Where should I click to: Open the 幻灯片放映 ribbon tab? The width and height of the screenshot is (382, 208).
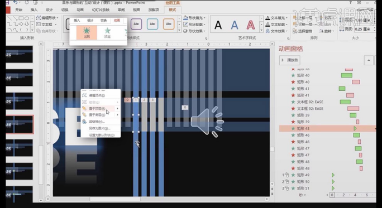click(x=101, y=9)
